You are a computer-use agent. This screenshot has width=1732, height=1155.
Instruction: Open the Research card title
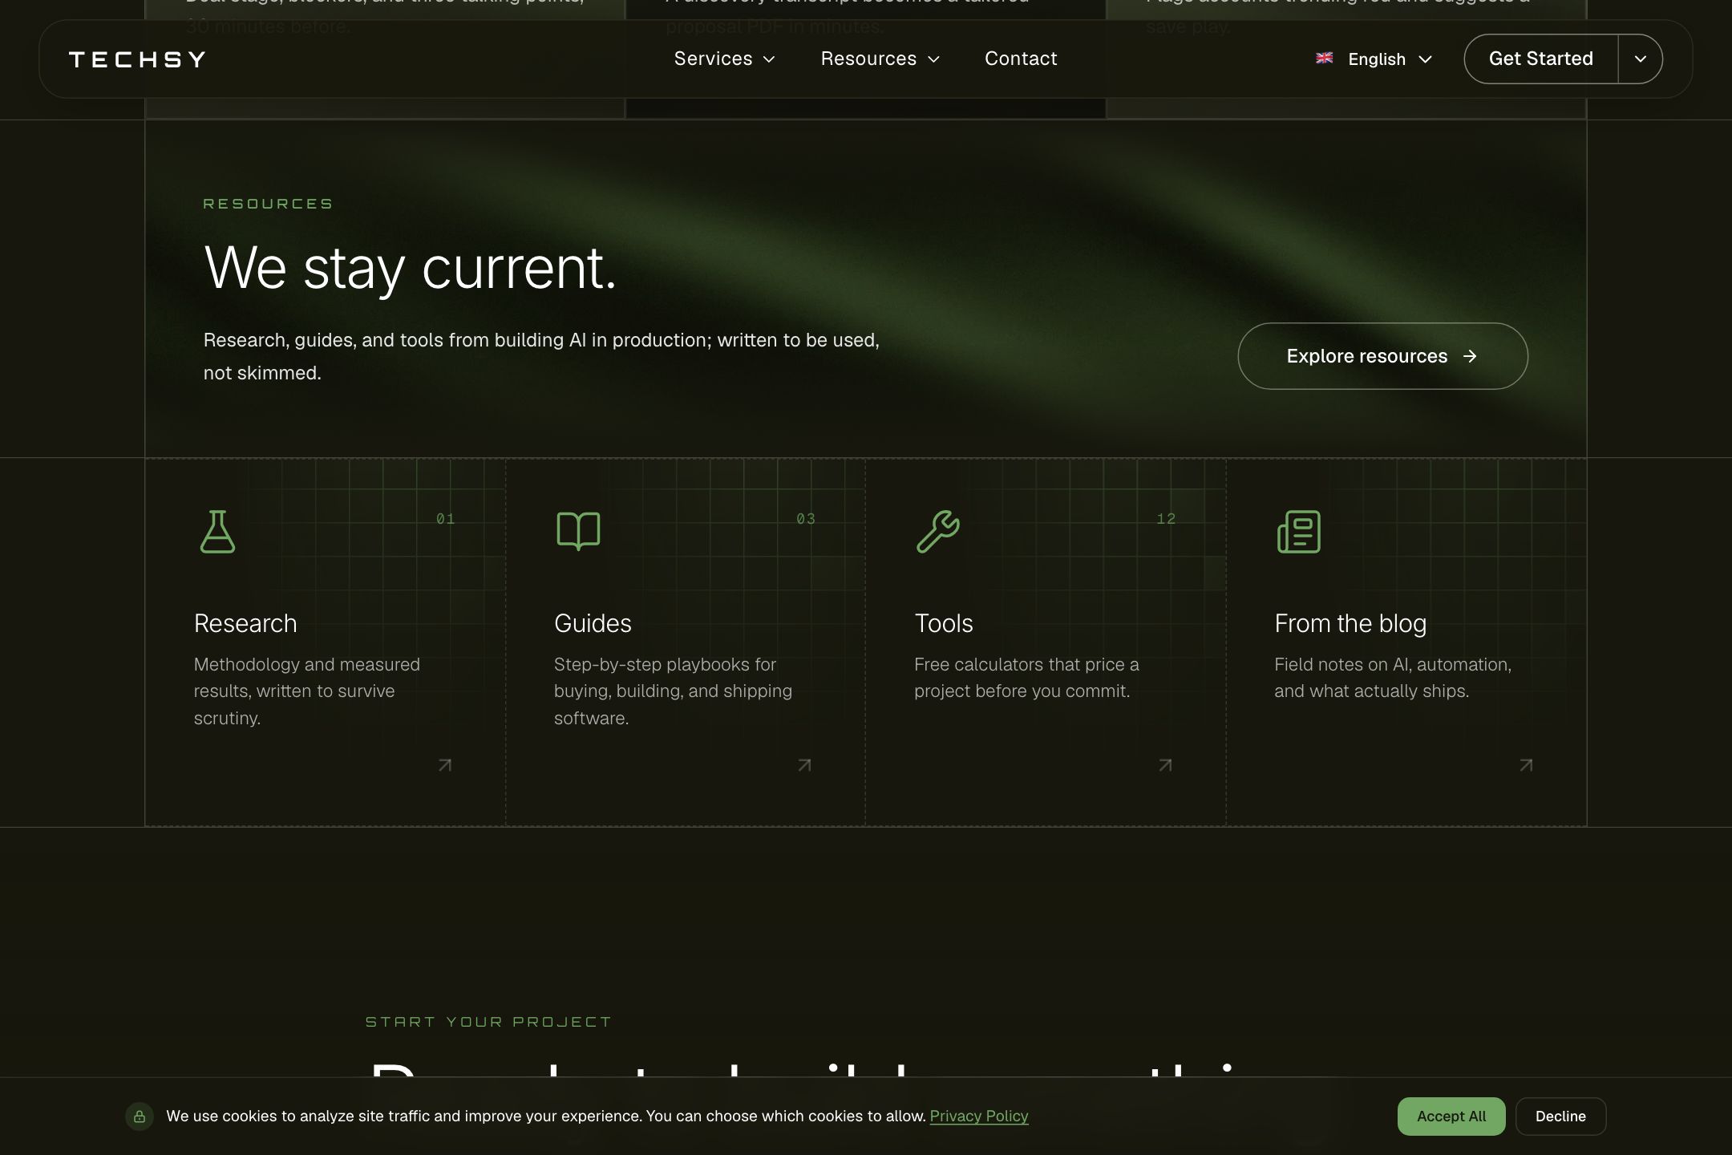(245, 623)
